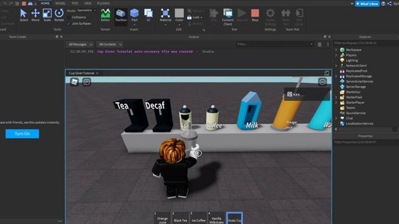This screenshot has height=224, width=399.
Task: Select Black Tea hotbar slot
Action: coord(180,218)
